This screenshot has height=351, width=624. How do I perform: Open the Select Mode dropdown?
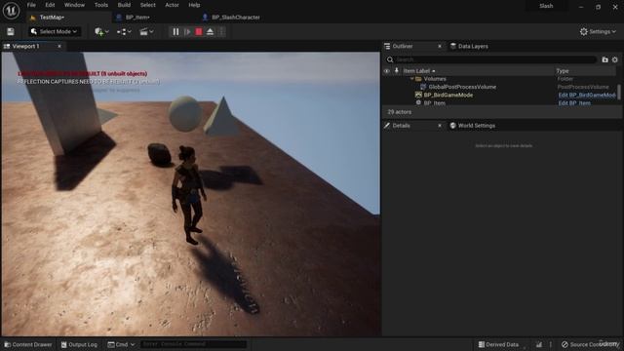coord(54,31)
